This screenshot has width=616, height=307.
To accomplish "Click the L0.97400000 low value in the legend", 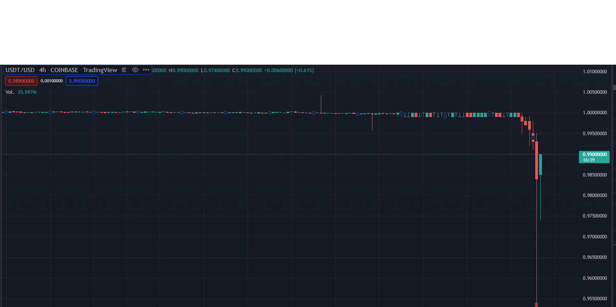I will click(216, 70).
